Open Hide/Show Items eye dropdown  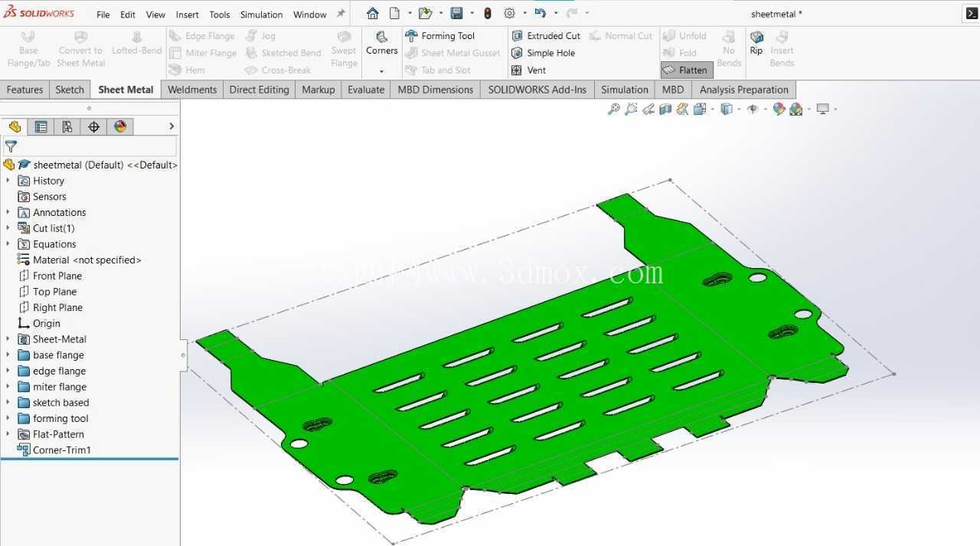[753, 110]
